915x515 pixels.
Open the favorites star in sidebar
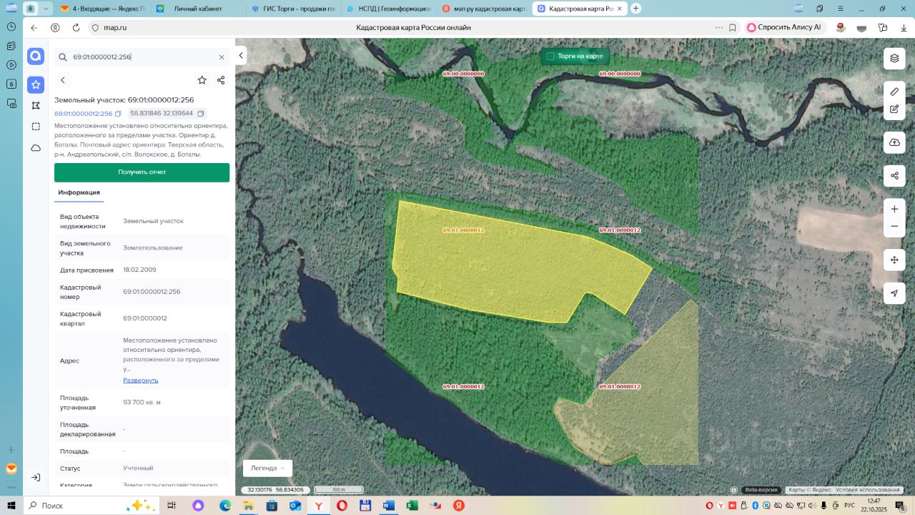point(36,84)
